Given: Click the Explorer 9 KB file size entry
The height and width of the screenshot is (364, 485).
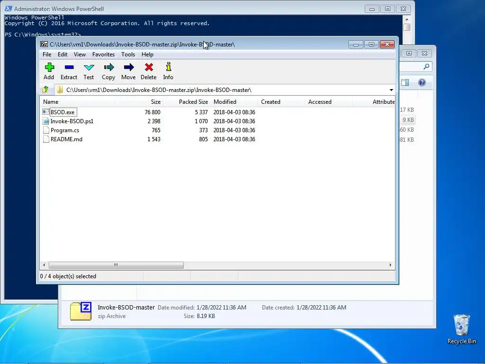Looking at the screenshot, I should pos(408,120).
